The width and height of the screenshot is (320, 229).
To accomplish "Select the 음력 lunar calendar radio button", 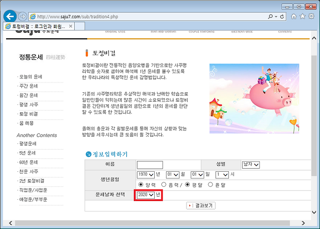I will click(164, 185).
